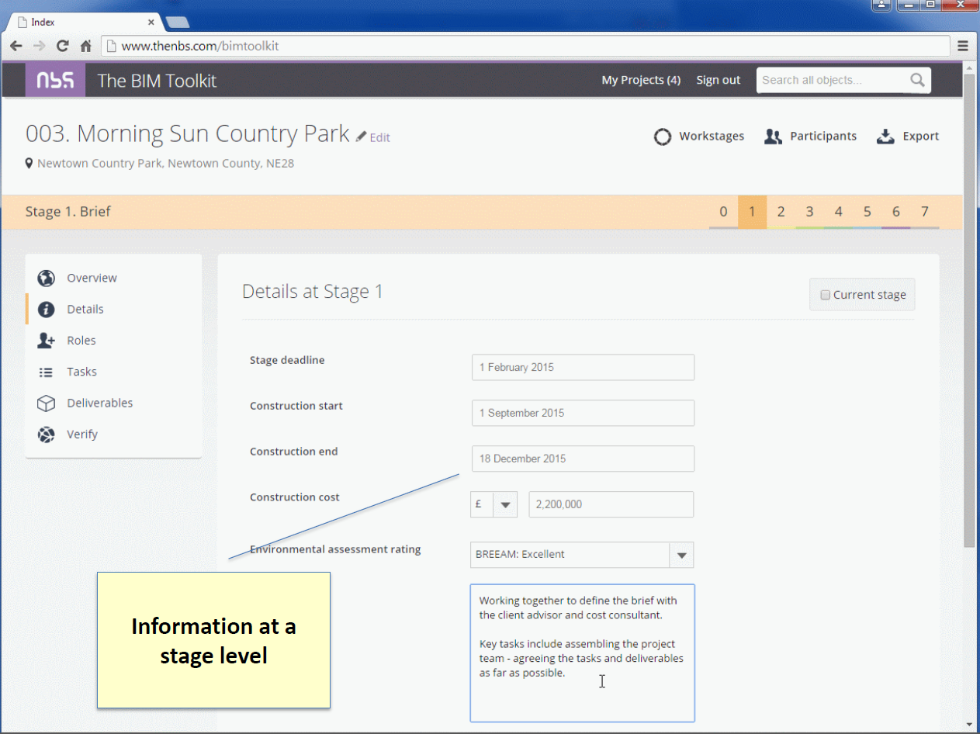The height and width of the screenshot is (734, 980).
Task: Go back with browser back arrow
Action: pos(16,46)
